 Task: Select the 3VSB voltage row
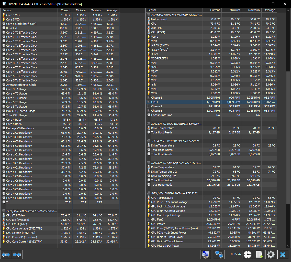(211, 67)
